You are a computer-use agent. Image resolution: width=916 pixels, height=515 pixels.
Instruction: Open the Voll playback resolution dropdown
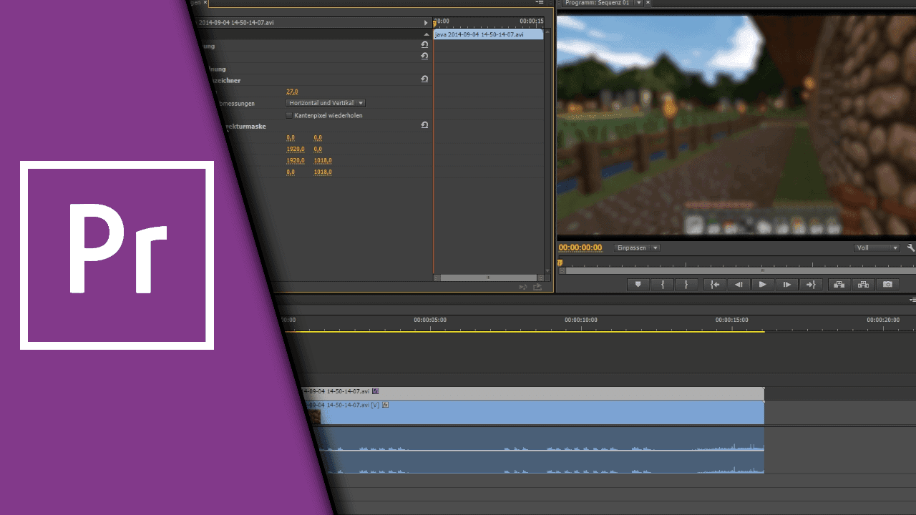point(877,248)
